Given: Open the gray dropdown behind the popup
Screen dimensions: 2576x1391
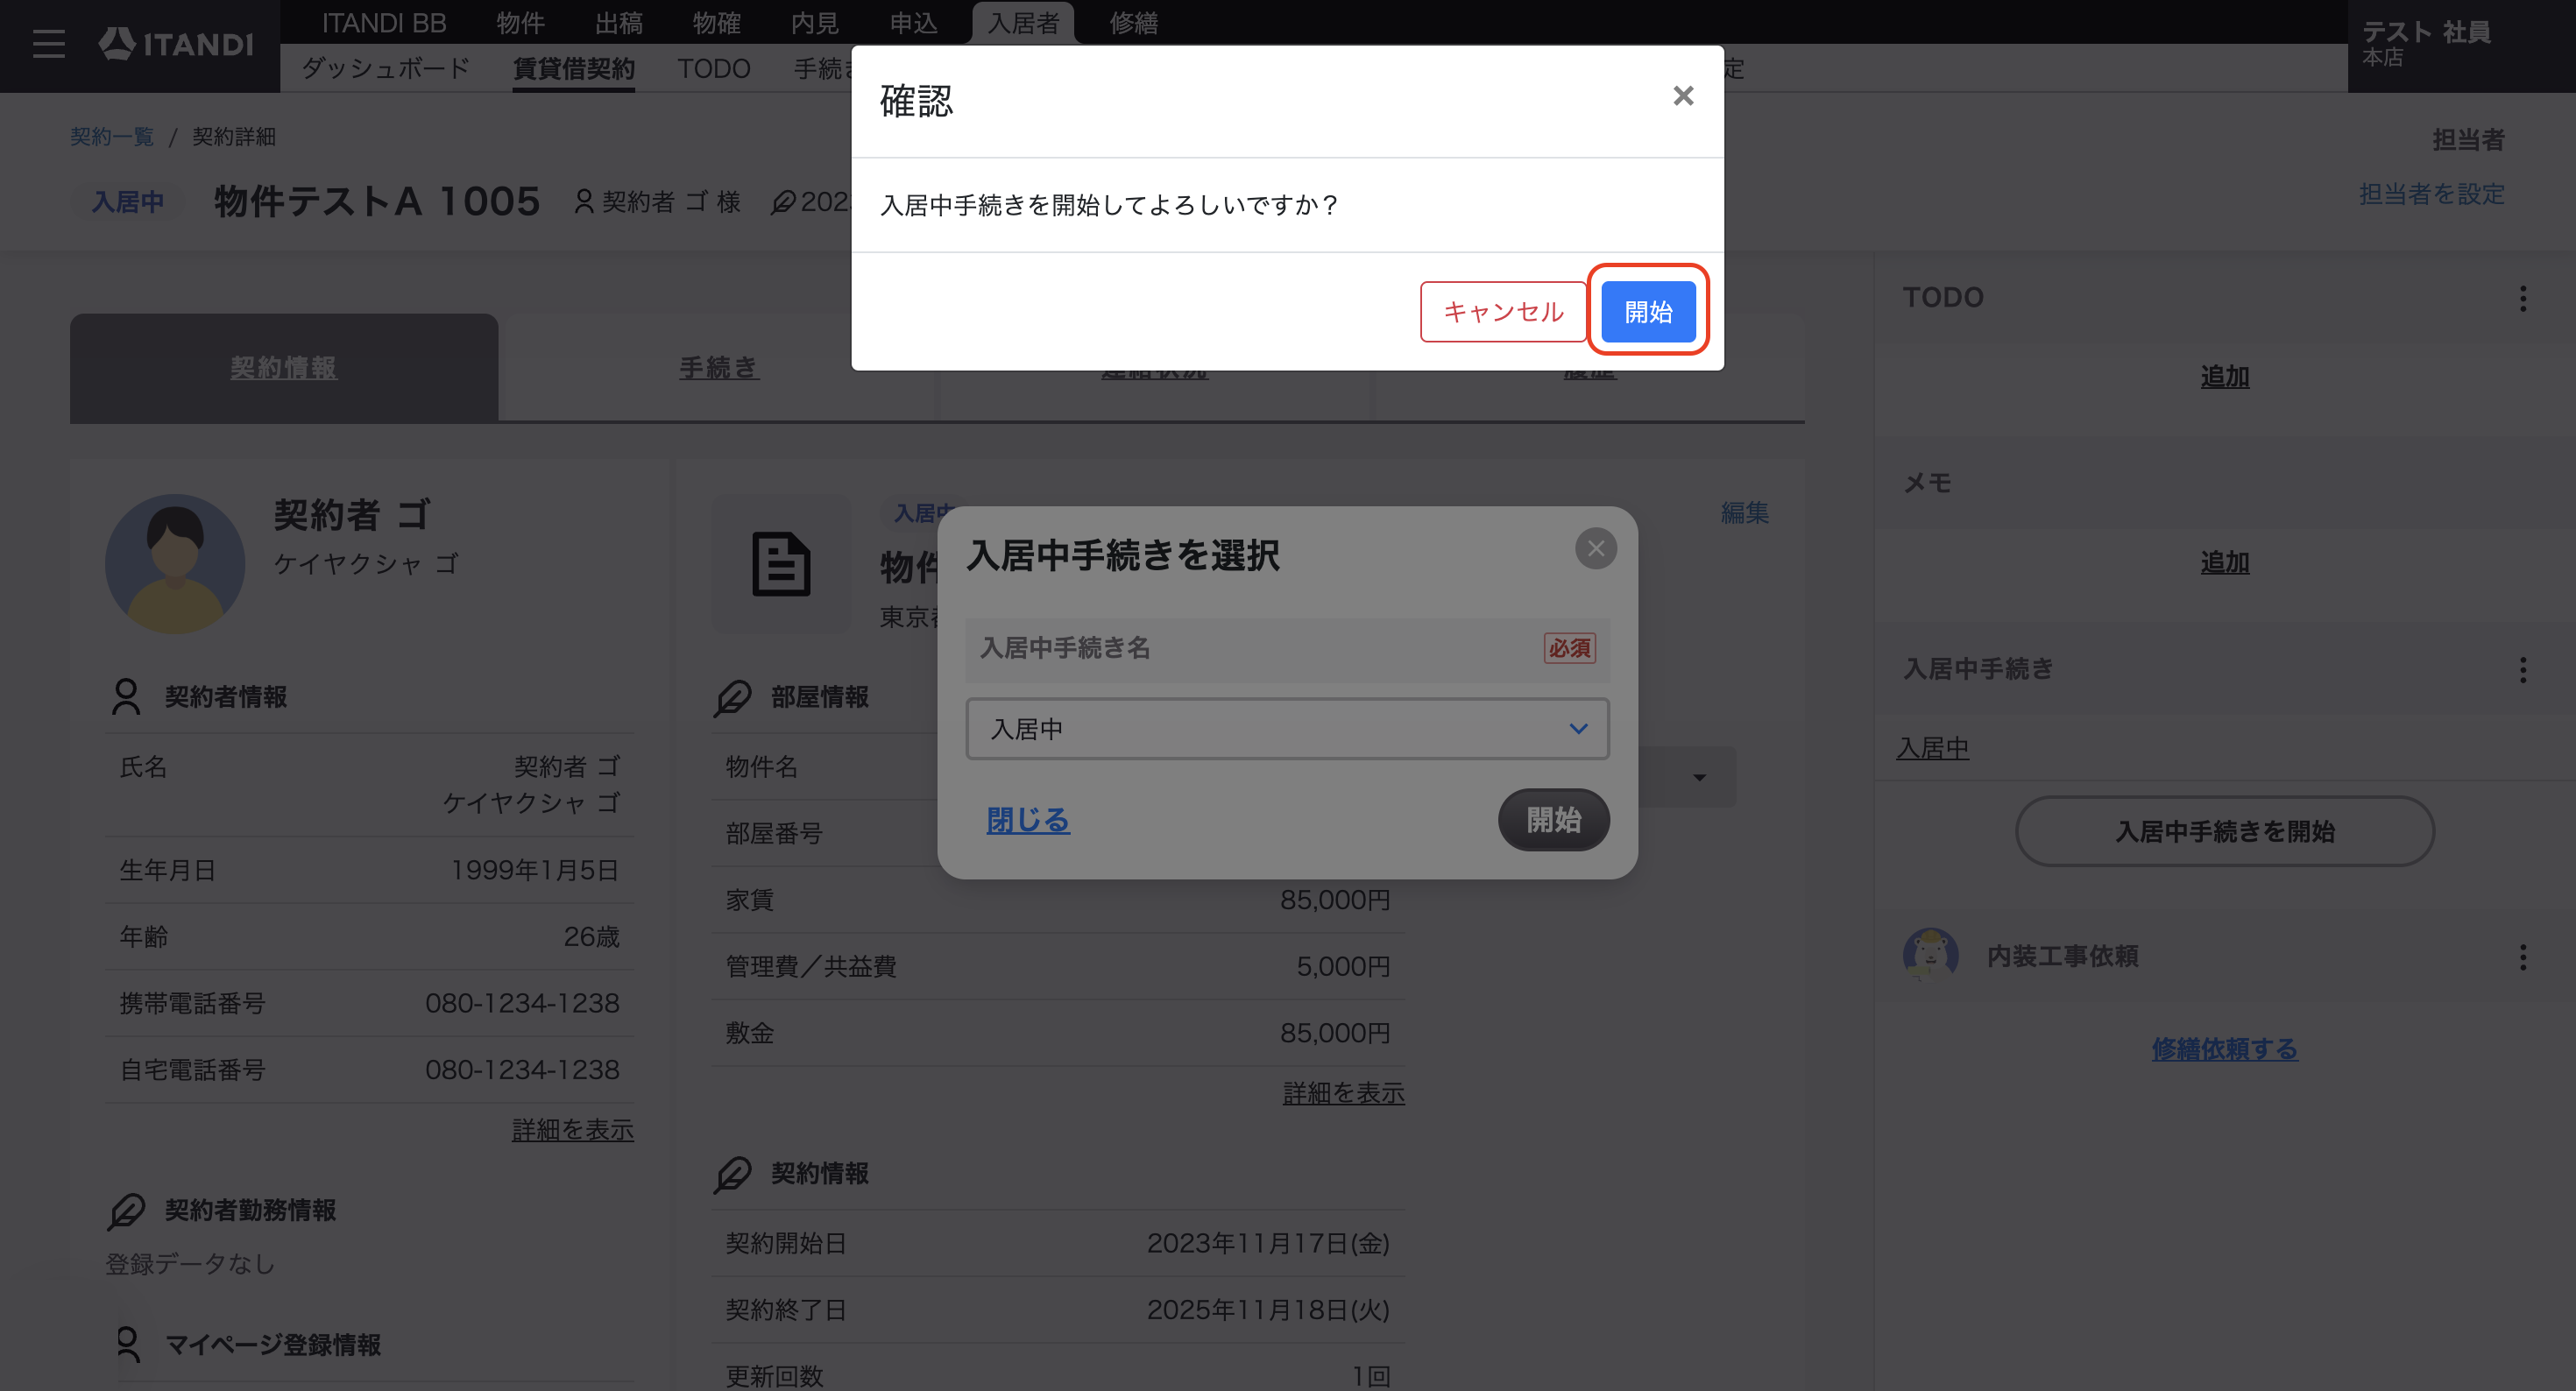Looking at the screenshot, I should [1688, 777].
